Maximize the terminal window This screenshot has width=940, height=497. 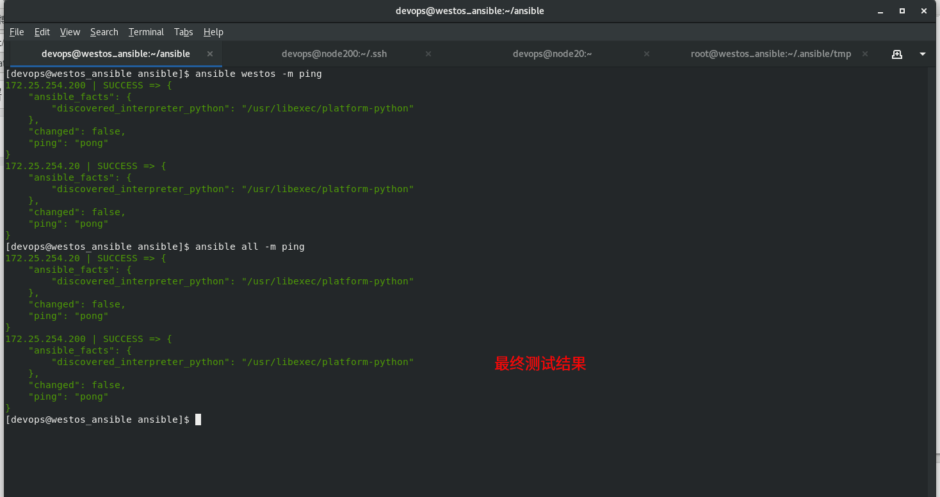tap(902, 11)
